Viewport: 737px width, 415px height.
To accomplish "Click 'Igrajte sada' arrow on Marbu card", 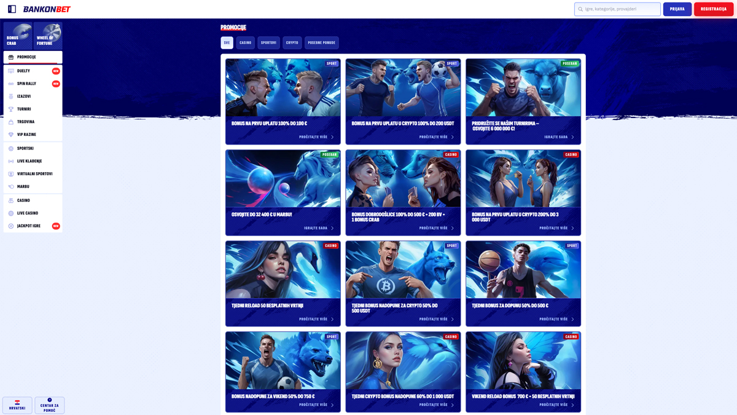I will pyautogui.click(x=332, y=228).
